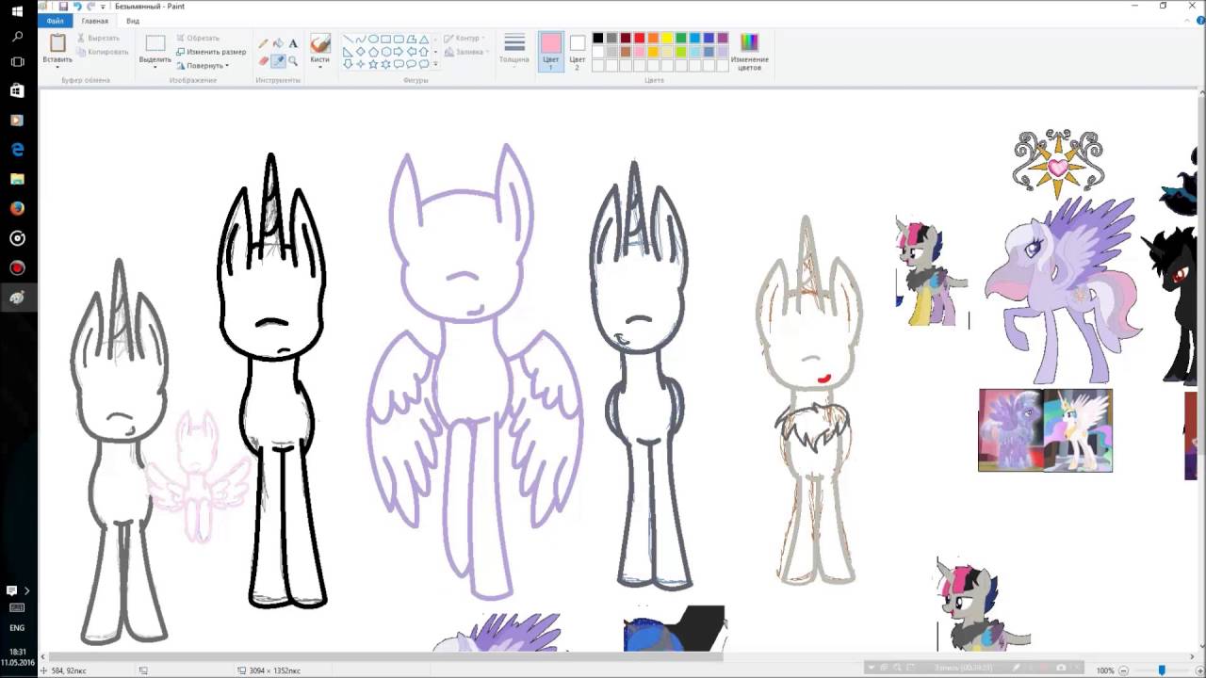Select Color 1 (Цвет 1) box
Viewport: 1206px width, 678px height.
[550, 52]
